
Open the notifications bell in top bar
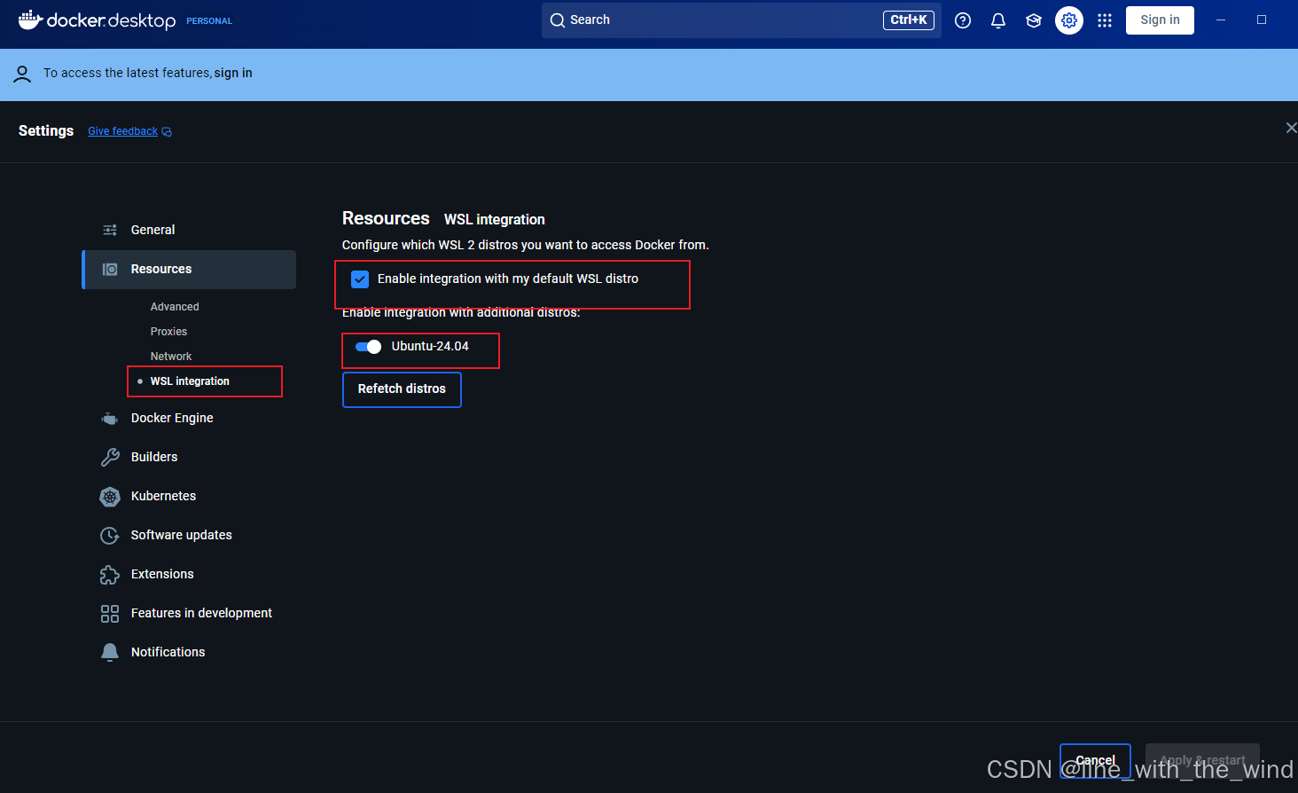point(998,20)
